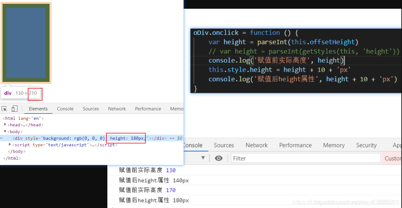
Task: Expand the head element node
Action: click(x=5, y=125)
